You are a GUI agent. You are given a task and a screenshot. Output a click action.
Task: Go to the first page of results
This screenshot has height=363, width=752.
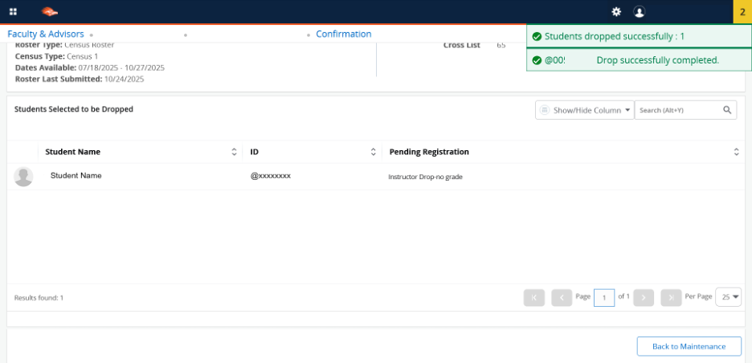tap(533, 297)
